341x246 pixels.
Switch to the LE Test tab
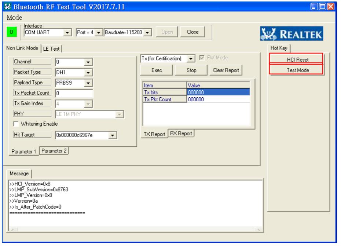click(51, 49)
